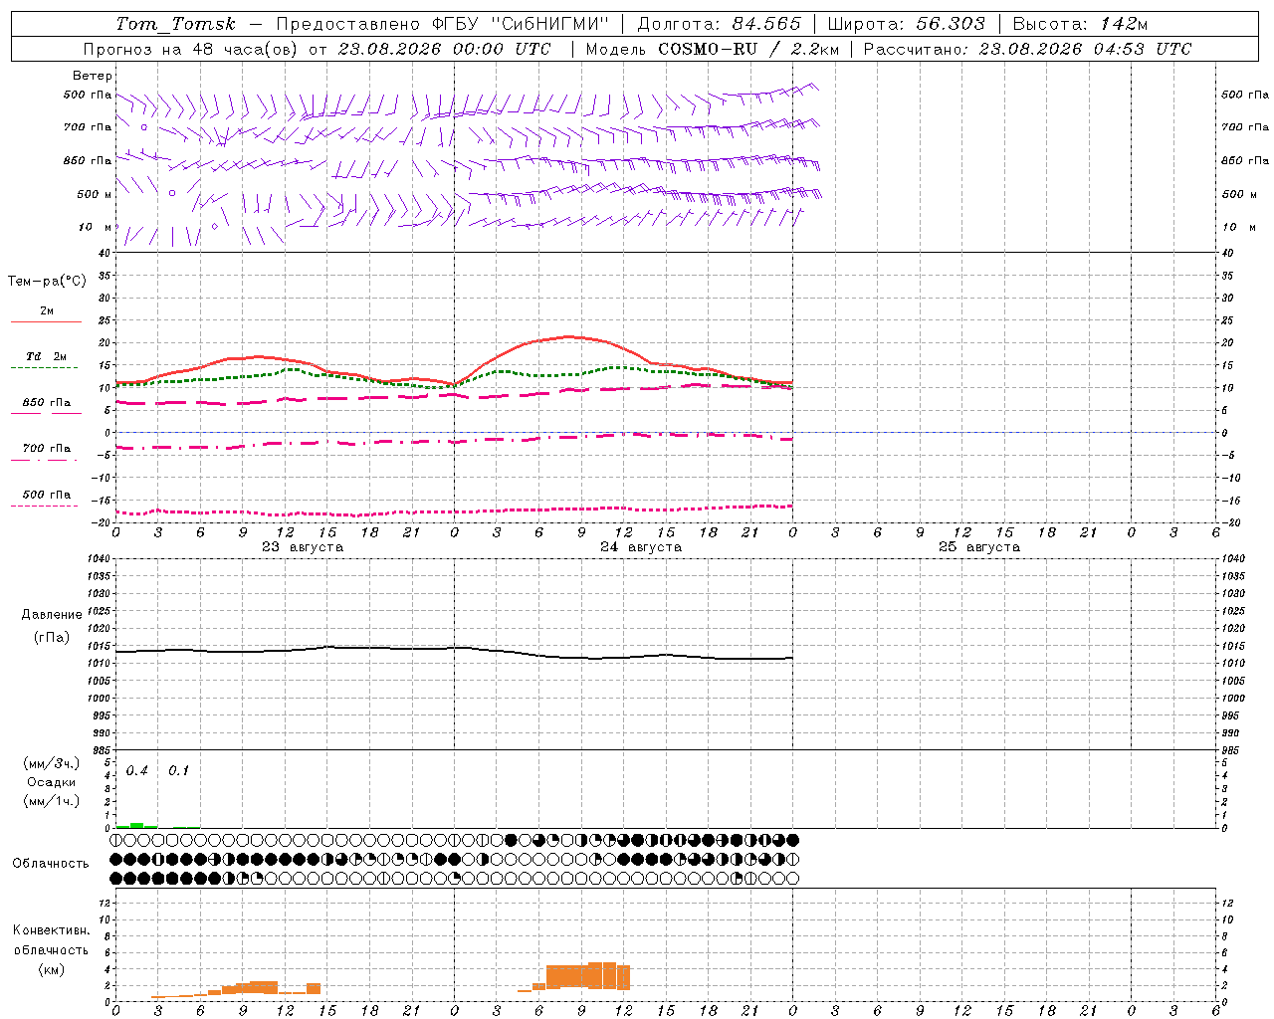Click the 0.1 precipitation amount value
The height and width of the screenshot is (1019, 1274).
(178, 770)
